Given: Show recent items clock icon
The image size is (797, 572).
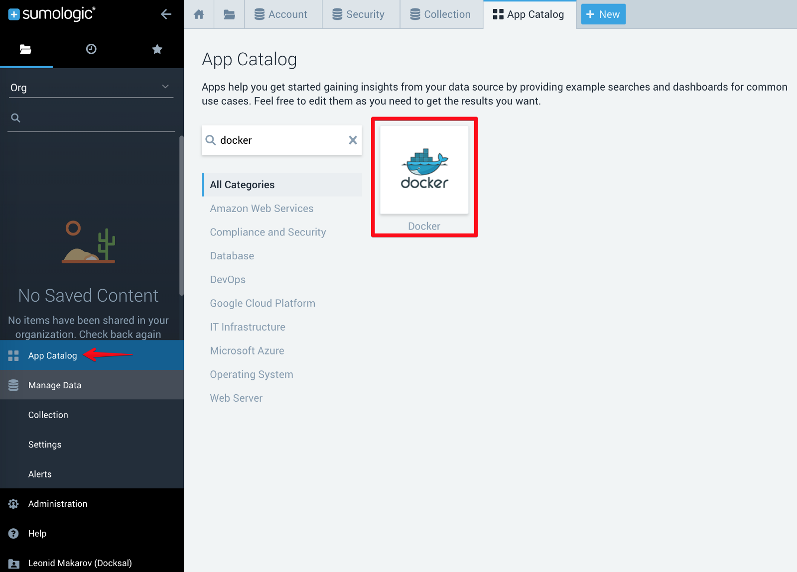Looking at the screenshot, I should (x=91, y=49).
